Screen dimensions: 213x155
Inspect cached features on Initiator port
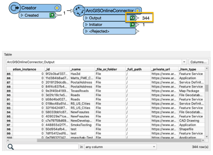click(x=132, y=25)
